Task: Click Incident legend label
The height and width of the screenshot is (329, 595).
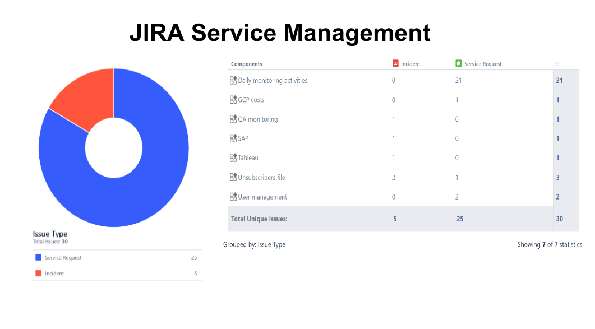Action: (x=54, y=273)
